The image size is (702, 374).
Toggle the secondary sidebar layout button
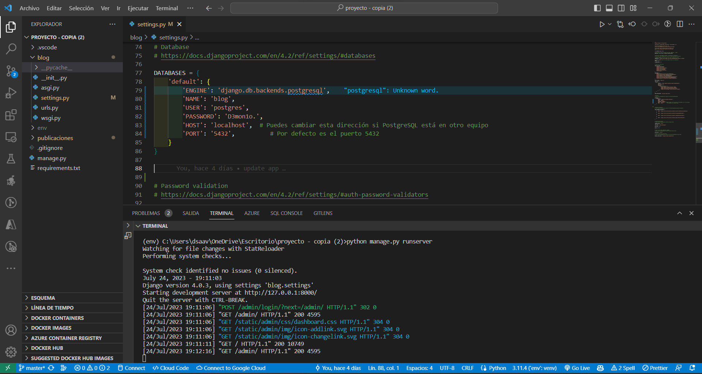(x=621, y=8)
